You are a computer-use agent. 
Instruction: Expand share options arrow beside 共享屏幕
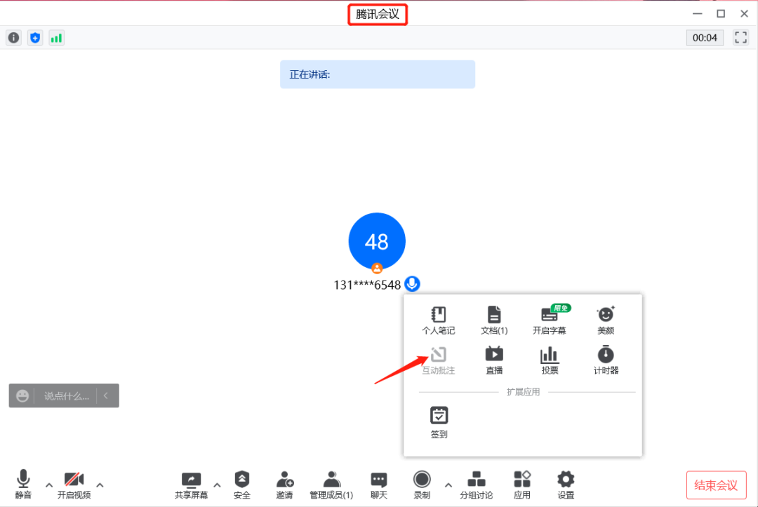tap(217, 485)
